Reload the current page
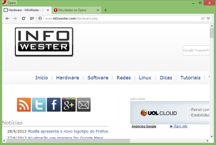The width and height of the screenshot is (216, 145). 24,19
